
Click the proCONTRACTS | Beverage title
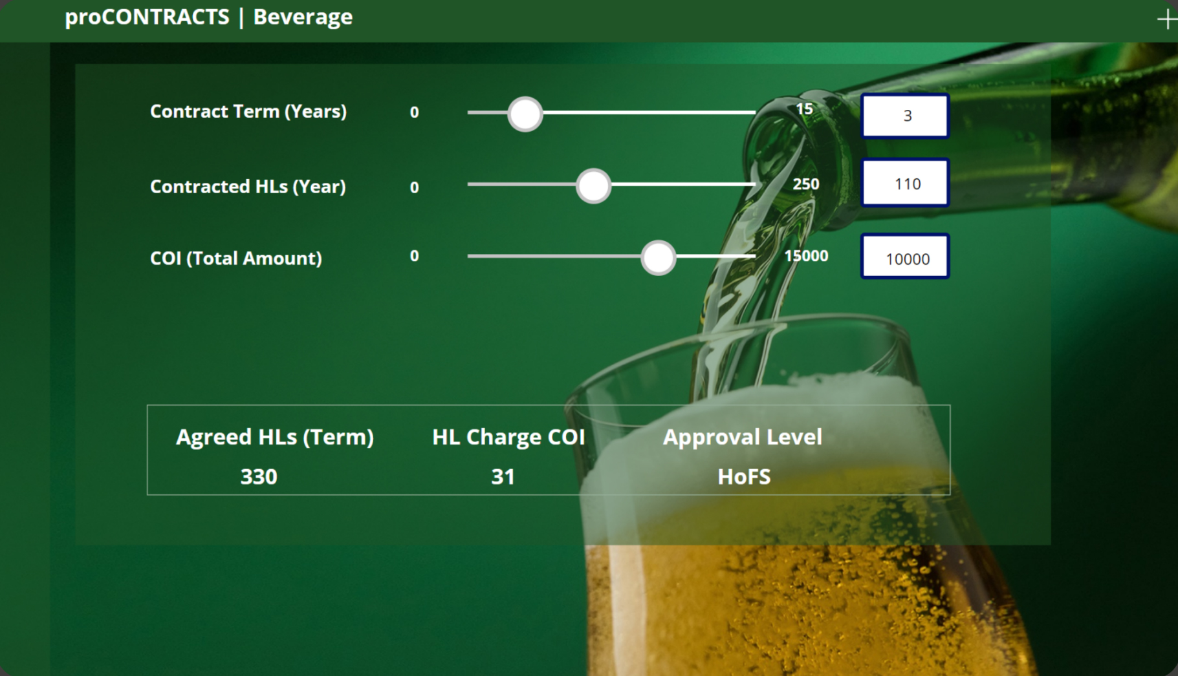tap(208, 17)
